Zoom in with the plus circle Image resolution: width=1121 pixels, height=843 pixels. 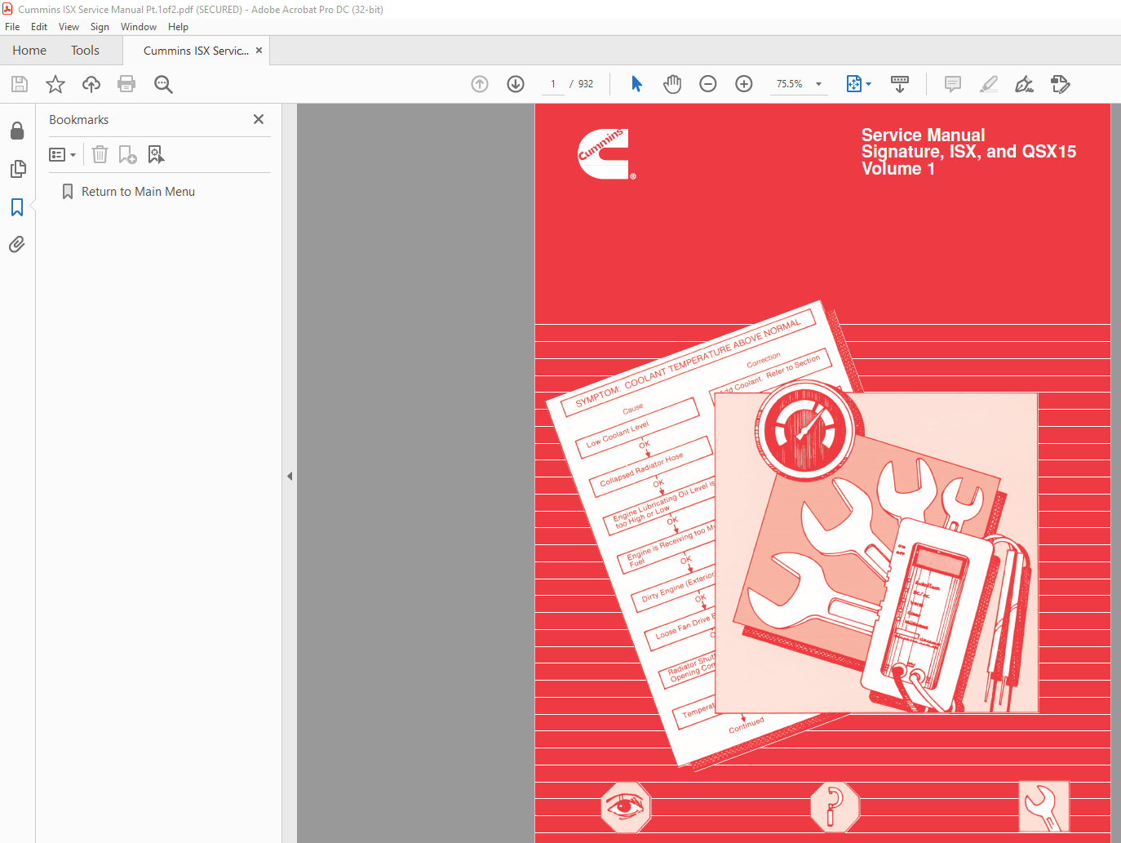click(744, 84)
